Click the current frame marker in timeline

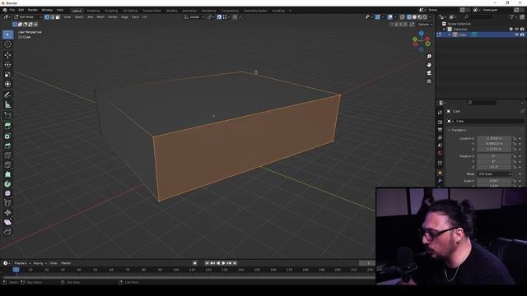pos(16,270)
